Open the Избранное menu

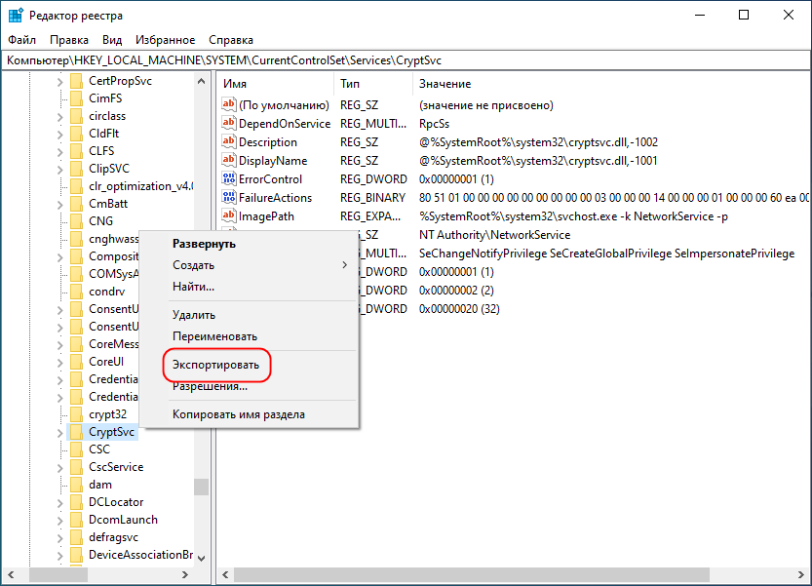pyautogui.click(x=166, y=40)
